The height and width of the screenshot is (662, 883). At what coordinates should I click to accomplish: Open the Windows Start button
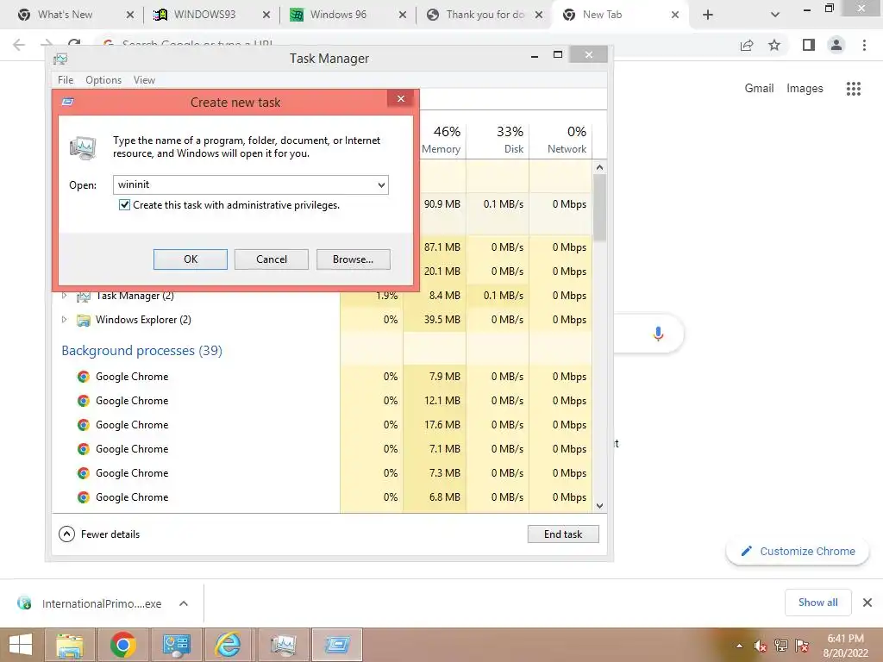coord(21,645)
